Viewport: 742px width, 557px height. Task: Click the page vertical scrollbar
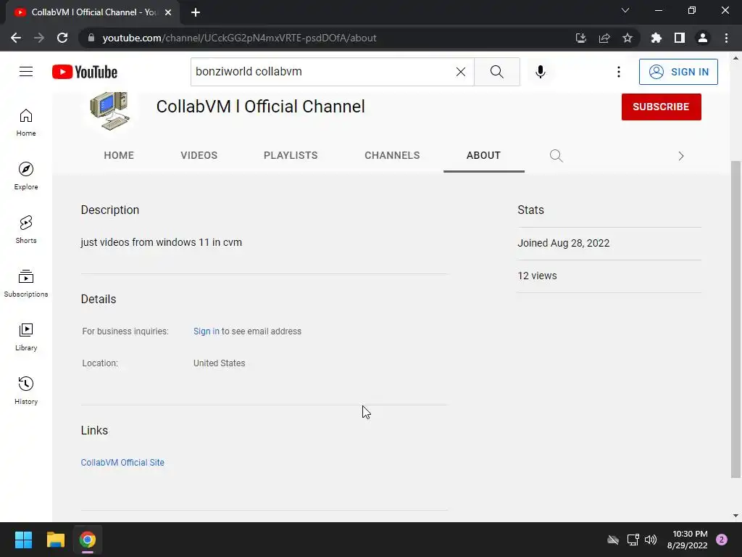coord(735,319)
